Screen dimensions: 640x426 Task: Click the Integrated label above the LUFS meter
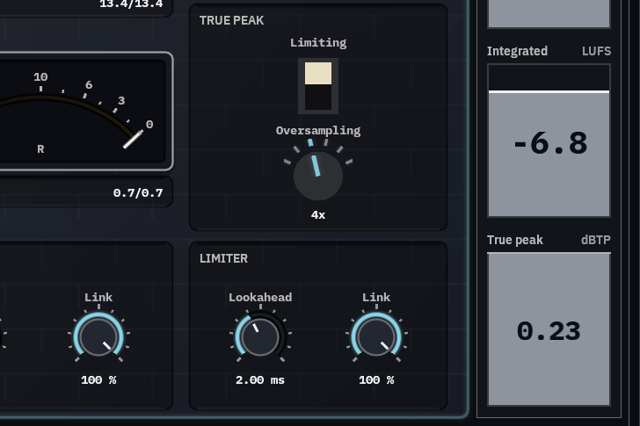point(517,51)
